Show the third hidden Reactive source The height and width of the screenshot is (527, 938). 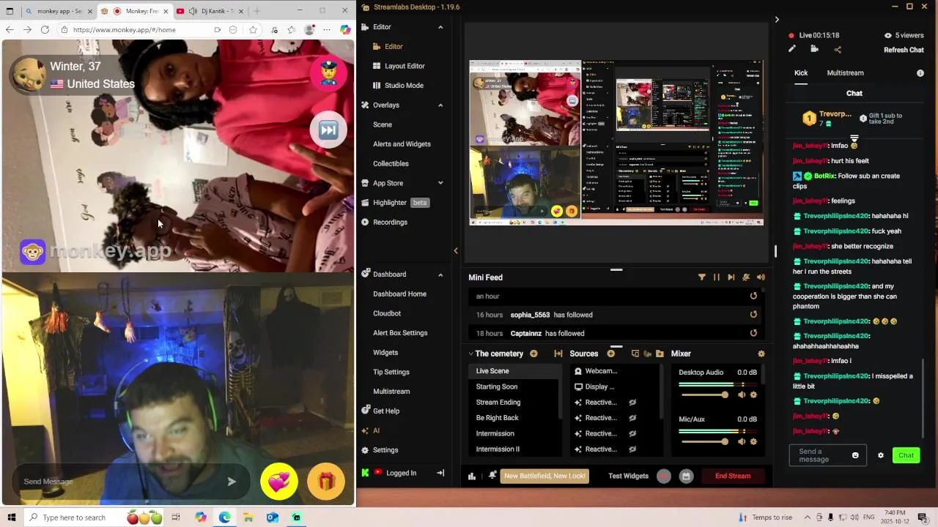click(x=632, y=433)
